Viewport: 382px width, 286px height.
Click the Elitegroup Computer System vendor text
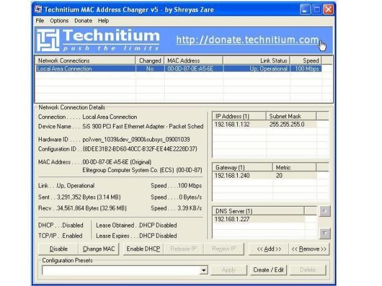pos(142,170)
